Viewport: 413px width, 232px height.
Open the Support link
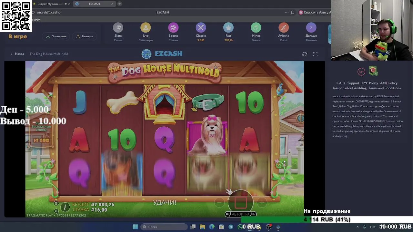(353, 83)
